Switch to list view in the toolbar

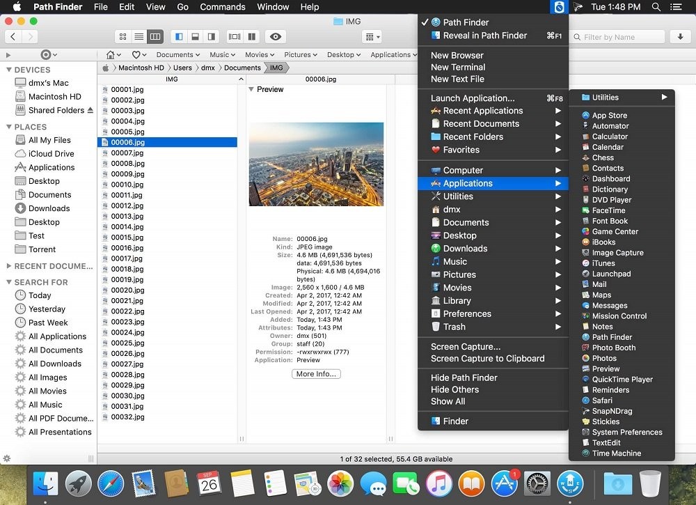(139, 36)
